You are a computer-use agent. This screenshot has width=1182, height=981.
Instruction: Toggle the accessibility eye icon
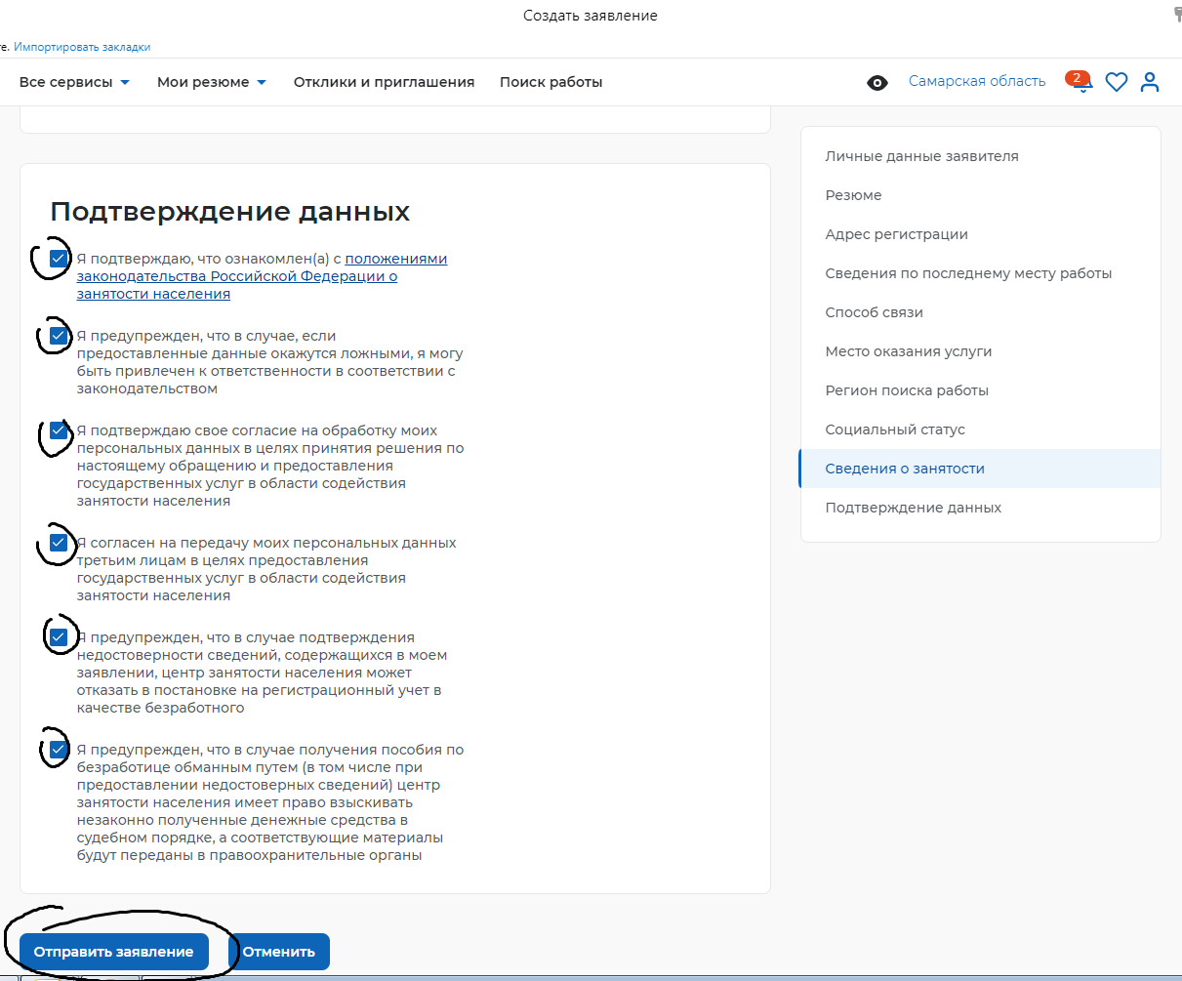point(877,83)
